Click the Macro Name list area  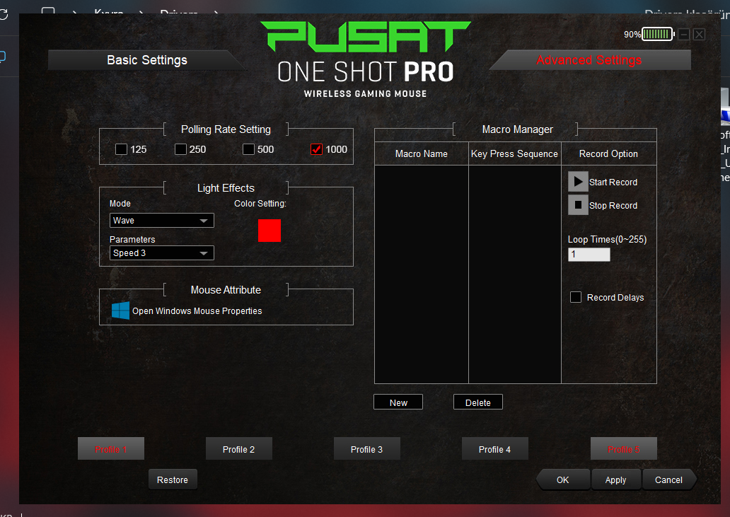coord(422,274)
